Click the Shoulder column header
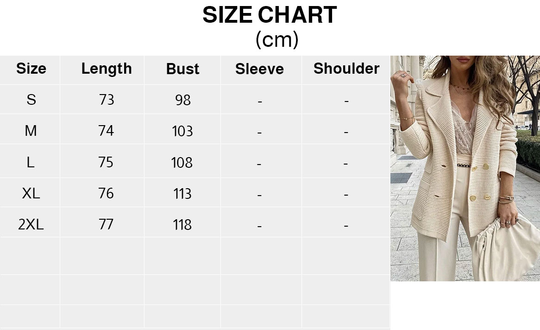 [346, 69]
